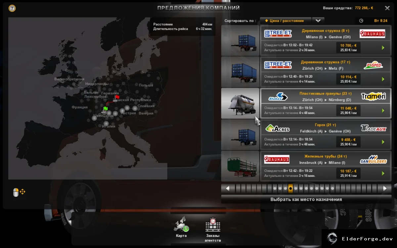Screen dimensions: 397x248
Task: Accept the Zürich to Nürnberg job green arrow
Action: [x=383, y=110]
